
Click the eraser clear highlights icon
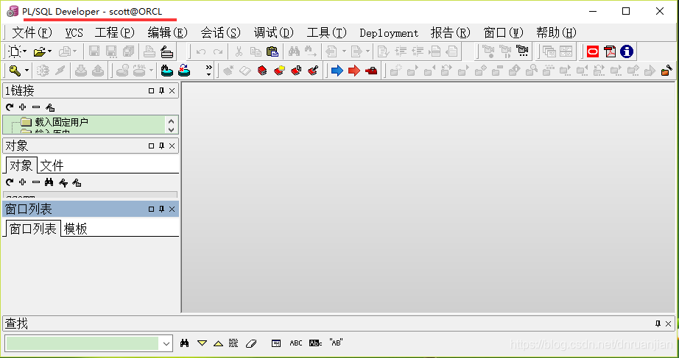pos(251,343)
